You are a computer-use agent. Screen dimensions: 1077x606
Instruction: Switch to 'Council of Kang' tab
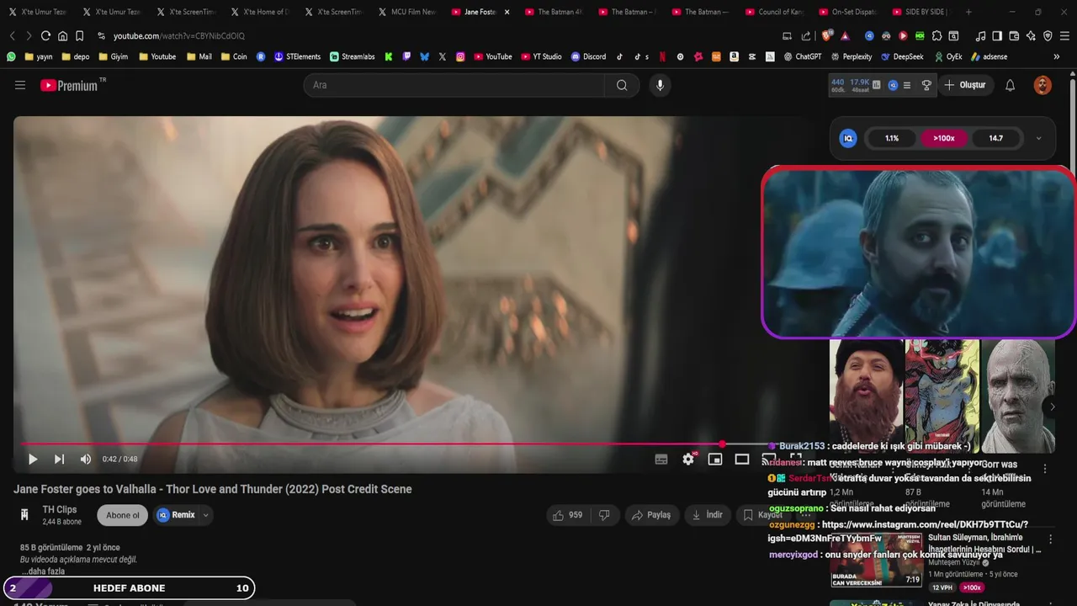pyautogui.click(x=774, y=12)
